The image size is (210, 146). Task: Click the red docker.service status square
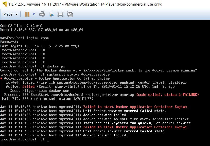[x=2, y=79]
